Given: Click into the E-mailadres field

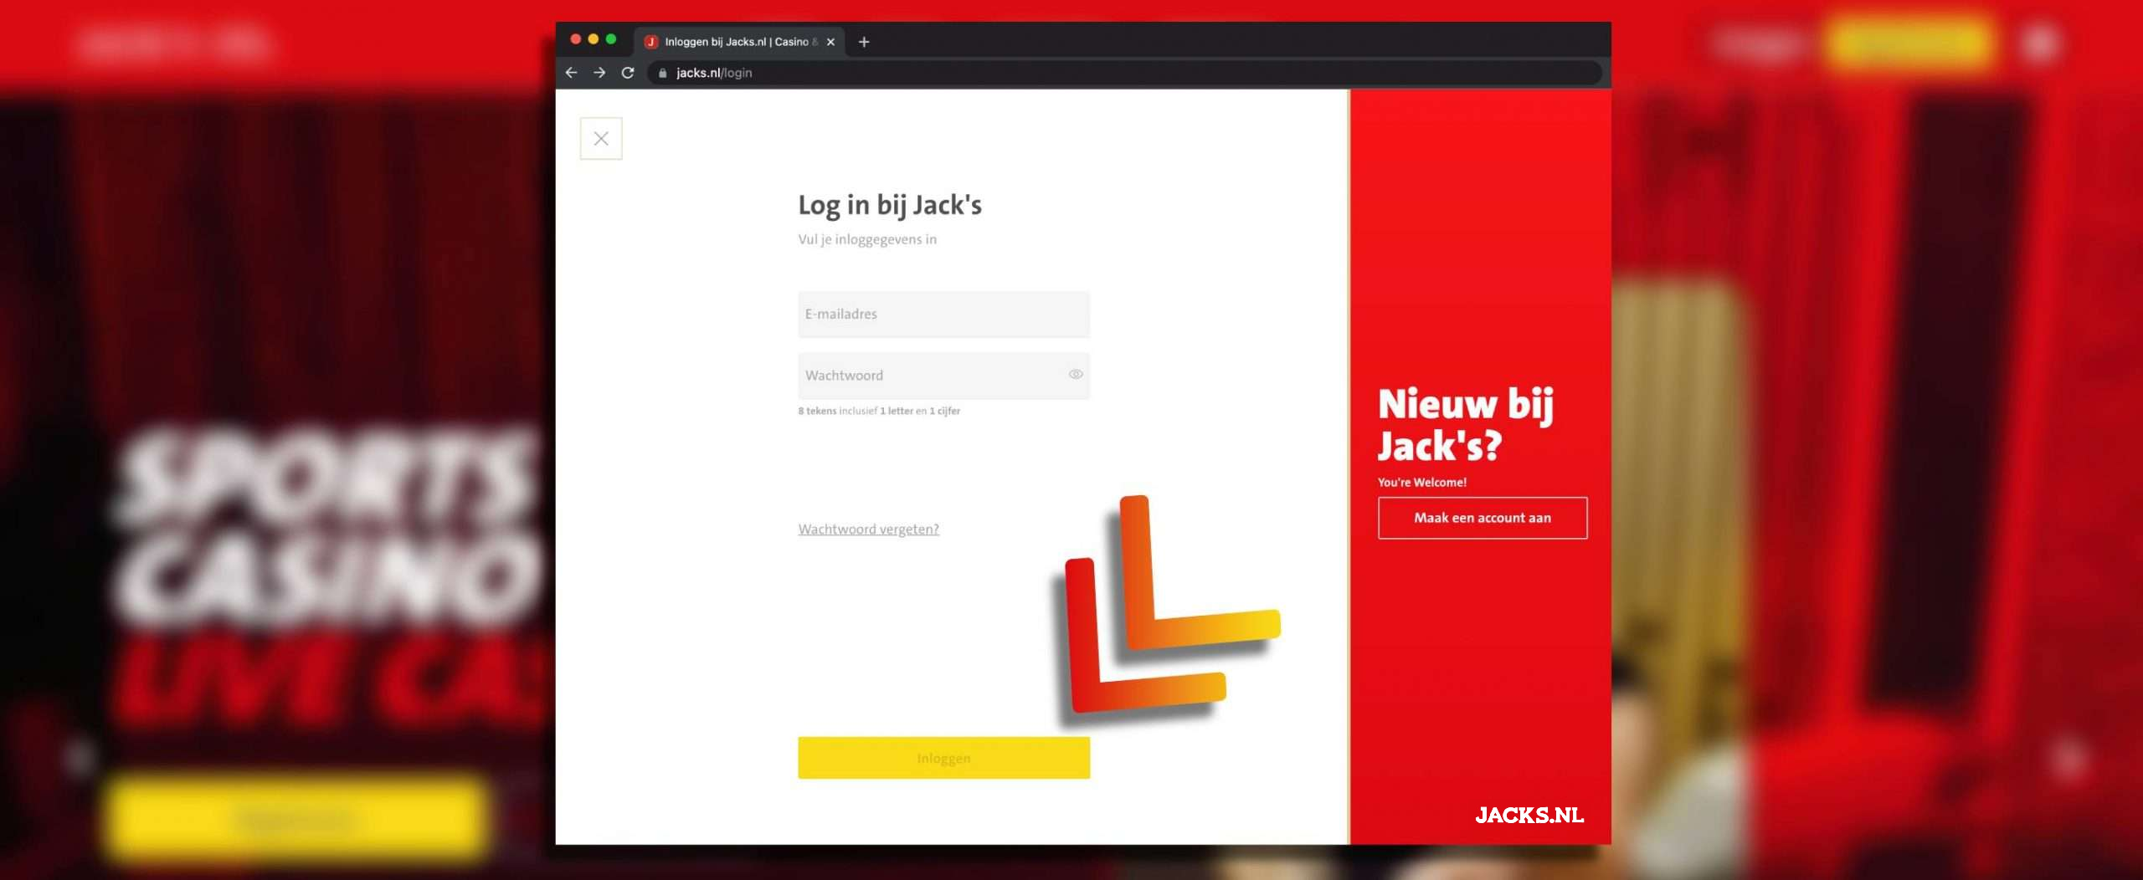Looking at the screenshot, I should [x=943, y=315].
